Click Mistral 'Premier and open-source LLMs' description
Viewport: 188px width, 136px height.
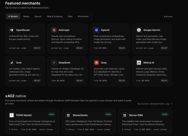point(152,72)
